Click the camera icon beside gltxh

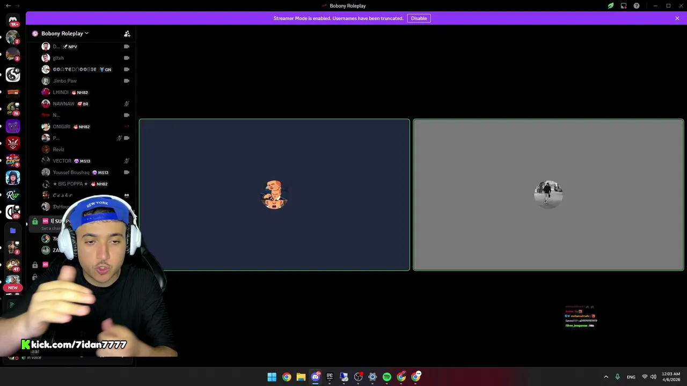[127, 58]
